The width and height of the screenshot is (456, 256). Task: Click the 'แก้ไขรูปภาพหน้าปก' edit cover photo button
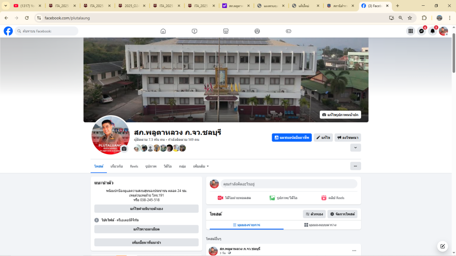tap(340, 115)
